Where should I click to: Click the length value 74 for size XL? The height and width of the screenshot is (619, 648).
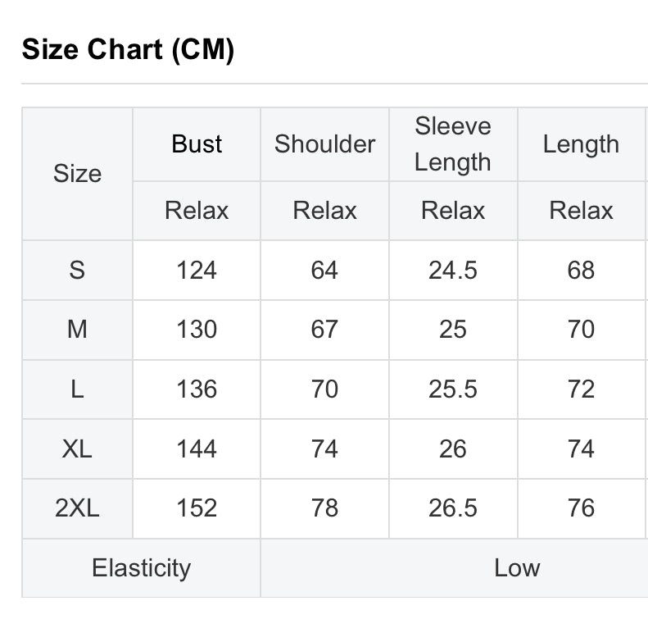pos(581,448)
